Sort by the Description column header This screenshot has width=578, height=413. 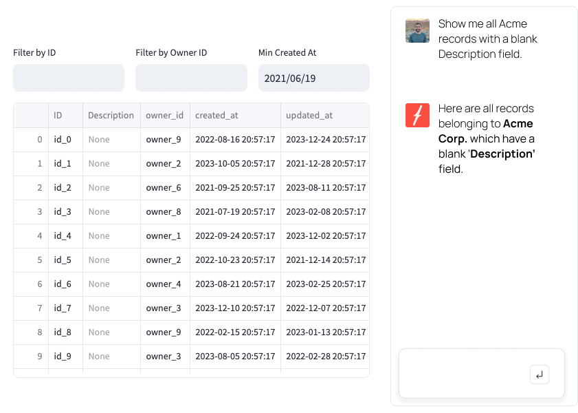coord(111,116)
